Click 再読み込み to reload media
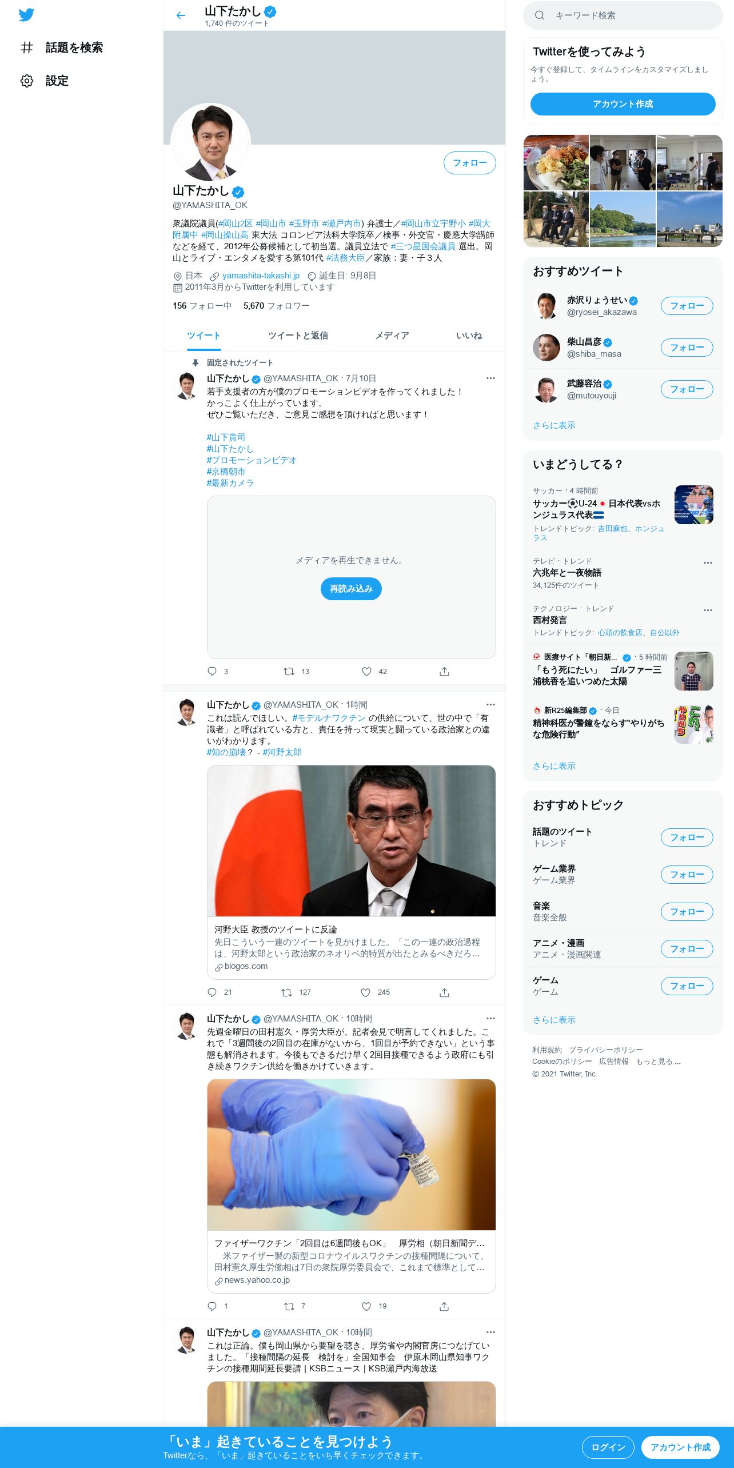 coord(351,589)
